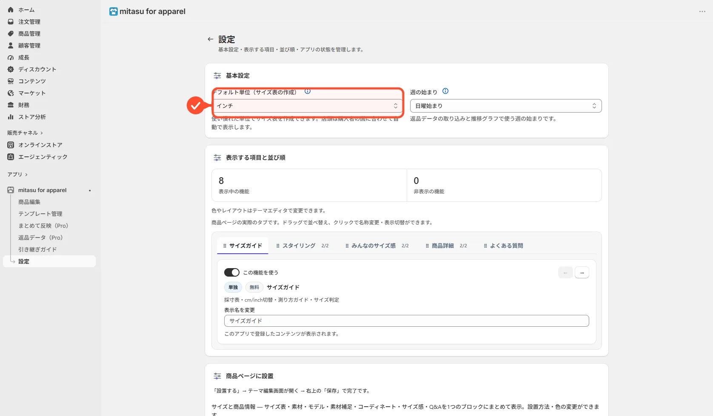Click the 商品ページに設置 heading
This screenshot has height=416, width=713.
[x=250, y=376]
